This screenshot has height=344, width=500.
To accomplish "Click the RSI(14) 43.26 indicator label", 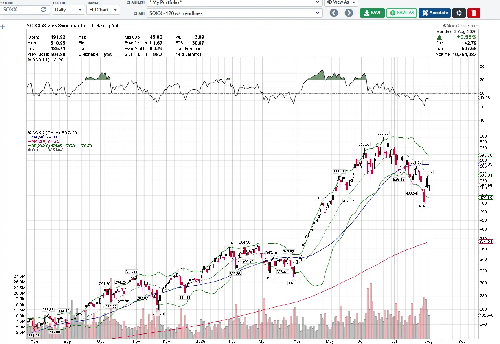I will click(x=45, y=60).
